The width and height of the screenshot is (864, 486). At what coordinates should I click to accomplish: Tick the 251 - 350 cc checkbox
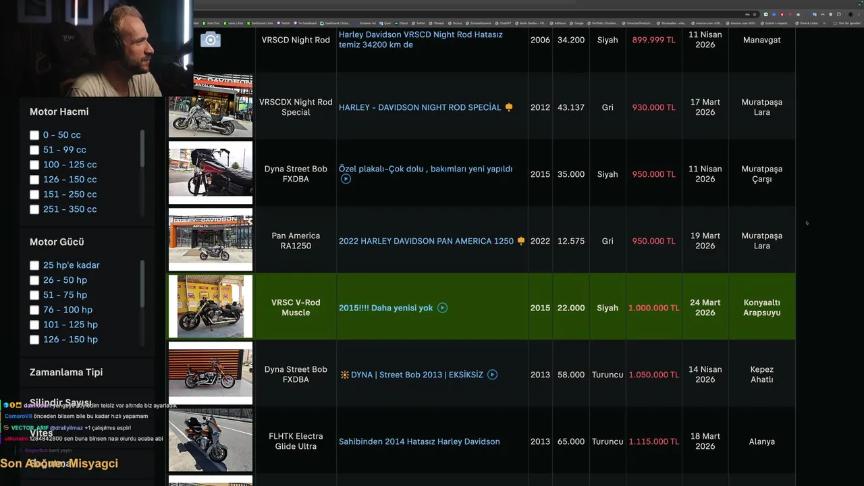(34, 209)
